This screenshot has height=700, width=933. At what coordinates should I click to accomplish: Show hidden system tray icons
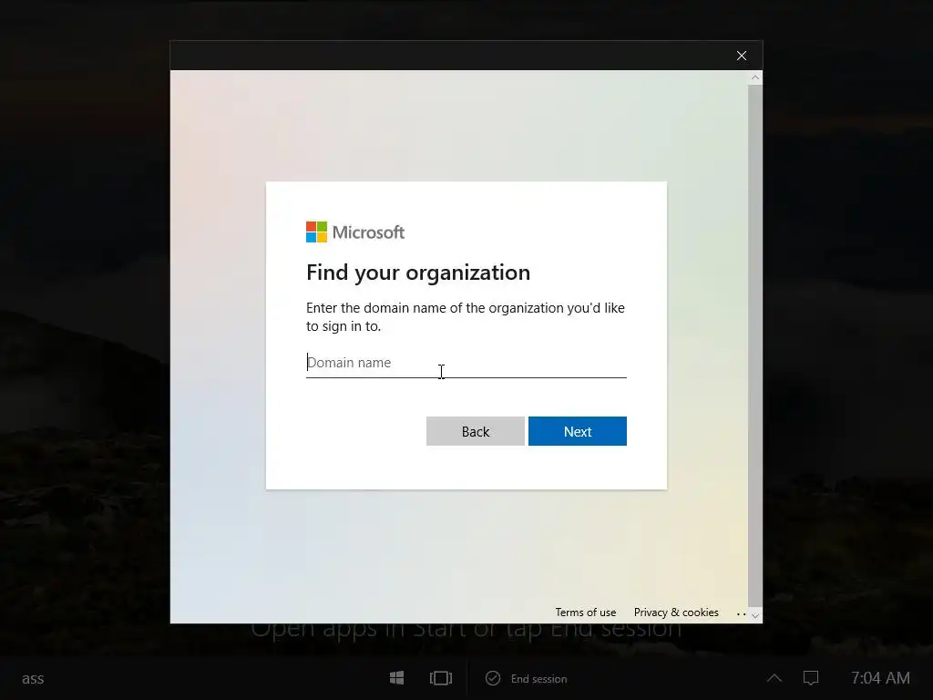(x=774, y=678)
